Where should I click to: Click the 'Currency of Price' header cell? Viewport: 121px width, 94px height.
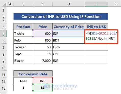coord(69,27)
